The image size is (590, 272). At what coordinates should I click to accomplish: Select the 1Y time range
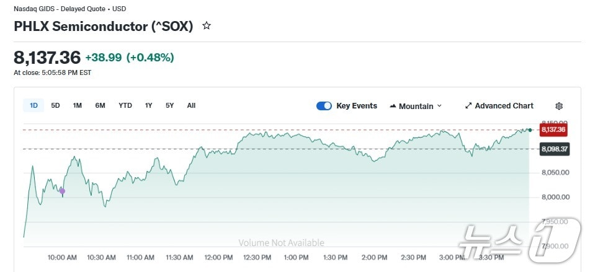tap(149, 105)
